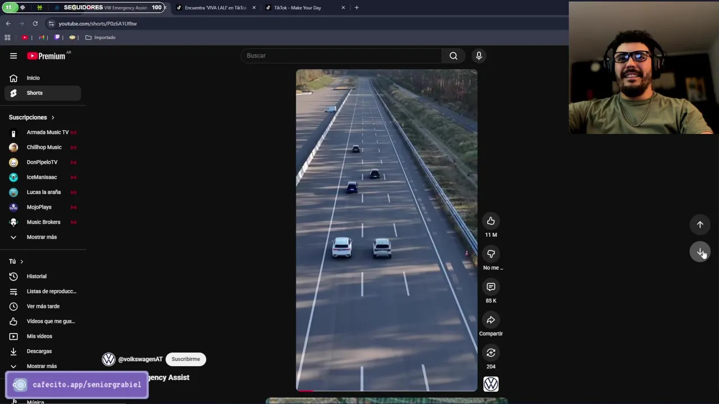Click the green pinned tab icon

[x=39, y=8]
